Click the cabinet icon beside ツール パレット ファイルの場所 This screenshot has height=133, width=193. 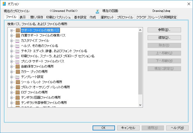pyautogui.click(x=18, y=82)
